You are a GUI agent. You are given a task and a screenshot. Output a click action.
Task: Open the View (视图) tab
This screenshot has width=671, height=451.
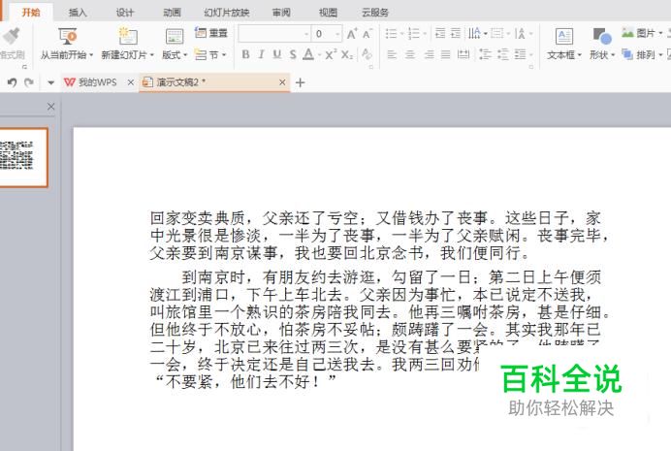point(328,13)
